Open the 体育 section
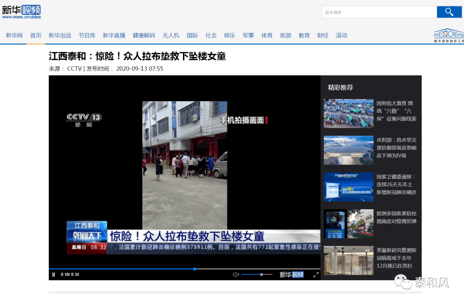 point(267,36)
